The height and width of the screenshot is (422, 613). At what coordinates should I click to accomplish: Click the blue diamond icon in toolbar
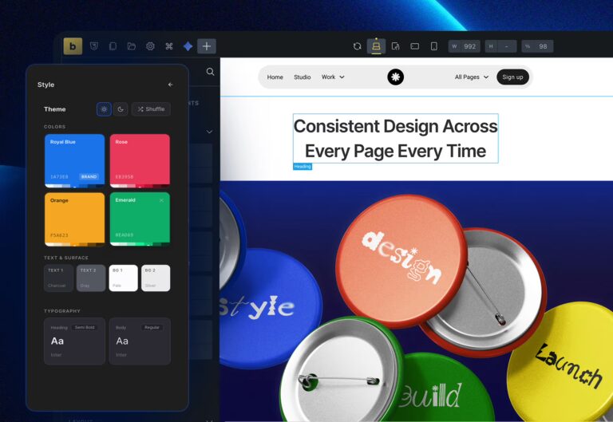188,46
